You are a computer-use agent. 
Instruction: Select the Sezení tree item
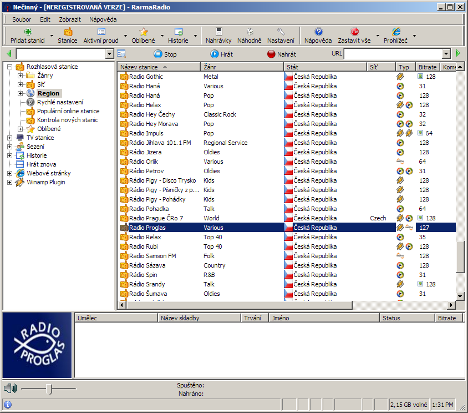[35, 147]
